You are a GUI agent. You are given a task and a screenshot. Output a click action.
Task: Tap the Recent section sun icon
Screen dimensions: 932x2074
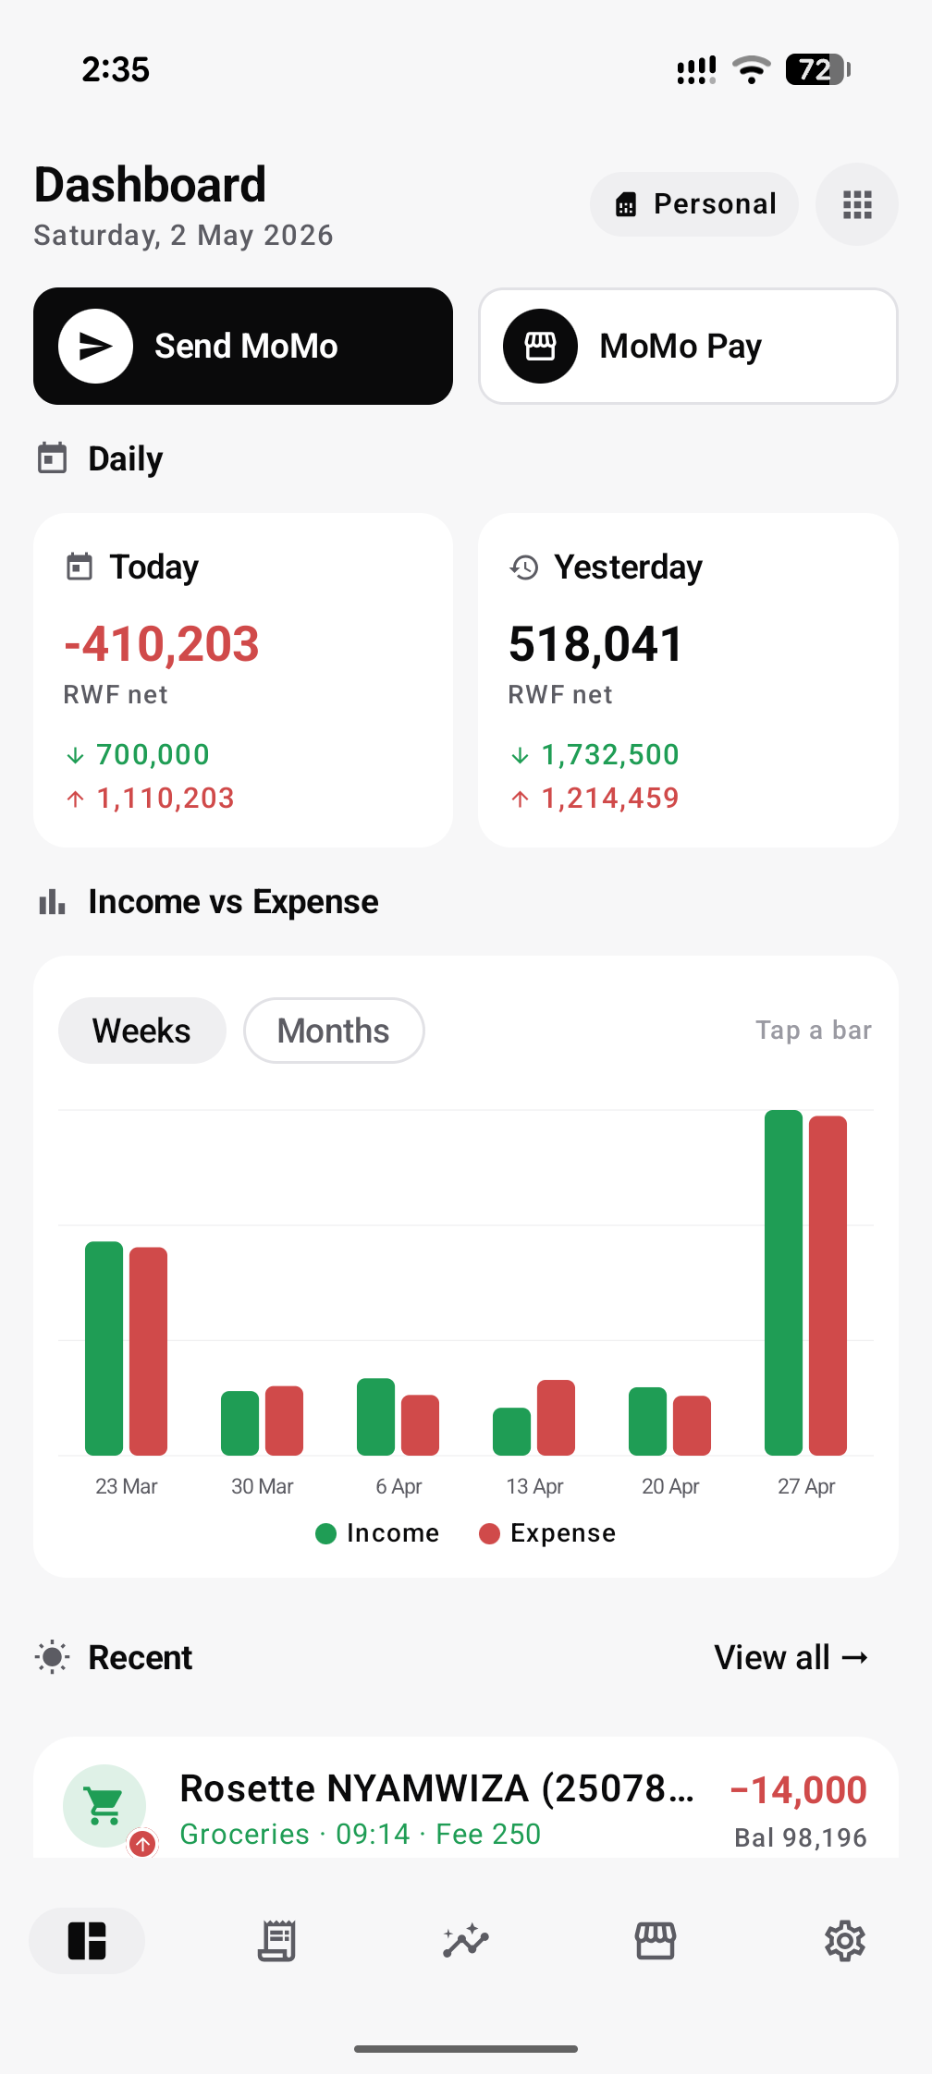click(52, 1657)
